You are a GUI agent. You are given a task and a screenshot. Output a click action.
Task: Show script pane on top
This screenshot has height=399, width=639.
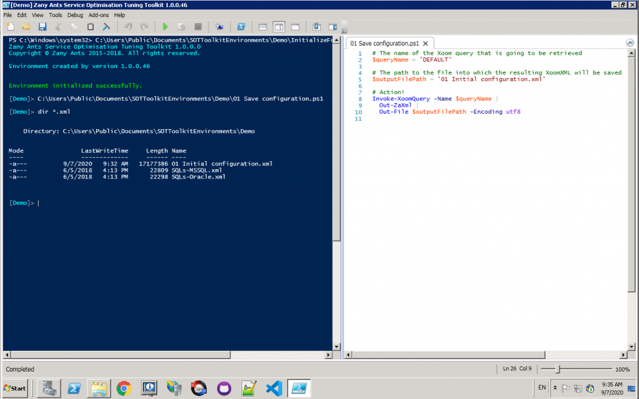point(263,27)
